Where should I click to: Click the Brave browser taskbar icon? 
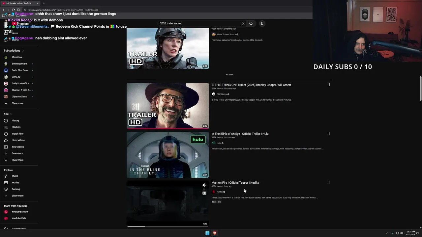215,233
